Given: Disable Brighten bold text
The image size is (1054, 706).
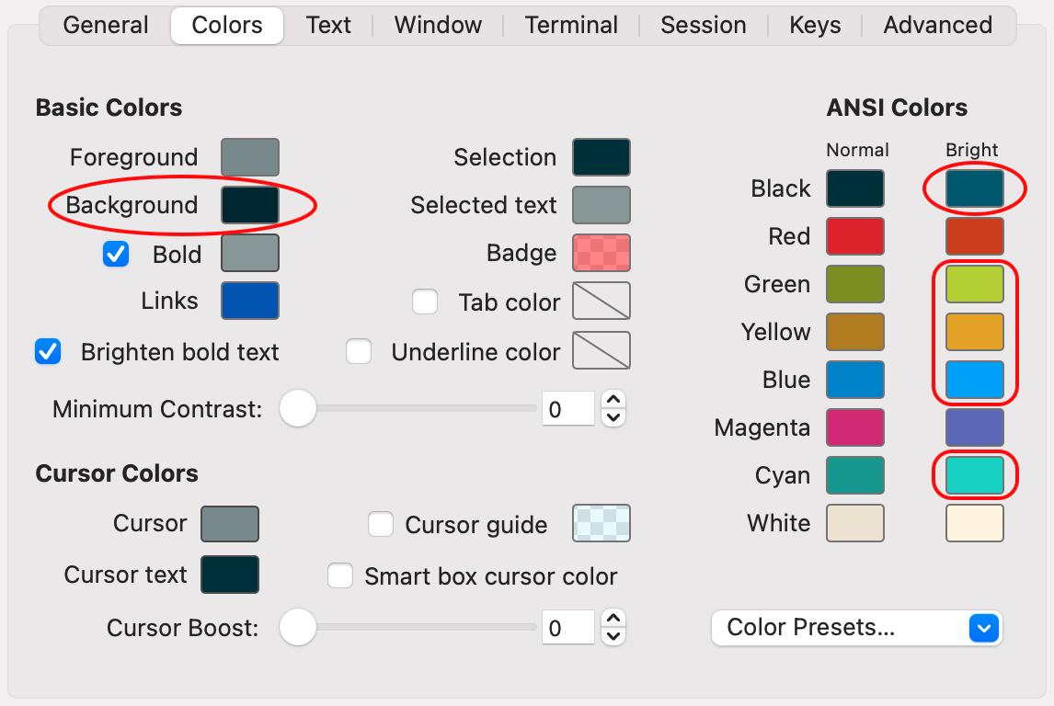Looking at the screenshot, I should point(48,351).
